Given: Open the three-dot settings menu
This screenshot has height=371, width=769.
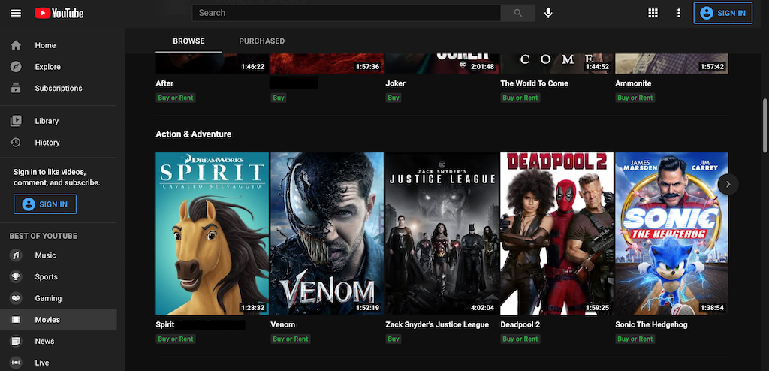Looking at the screenshot, I should (678, 13).
